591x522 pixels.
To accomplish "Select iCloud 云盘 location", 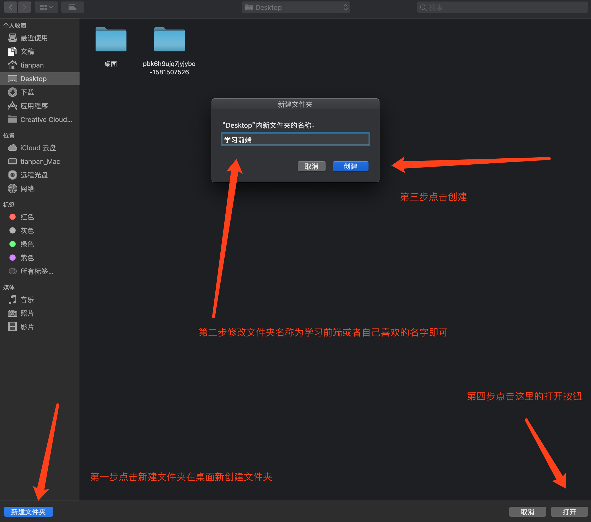I will coord(38,148).
